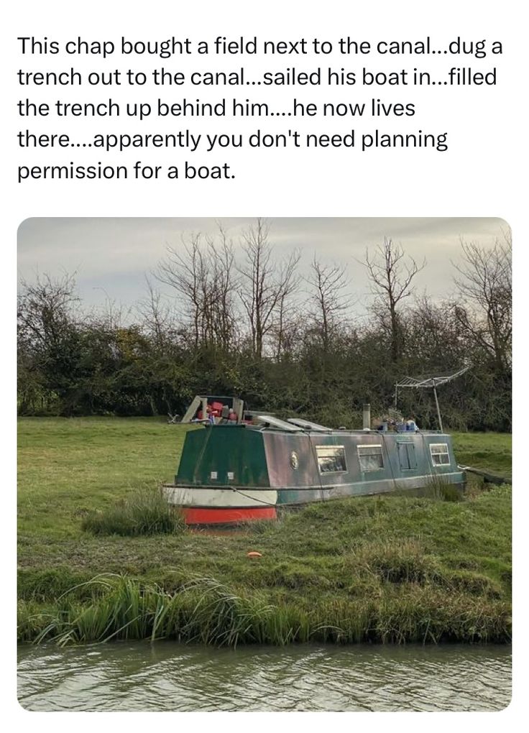
Task: Click the rearmost window of the narrowboat
Action: [x=439, y=453]
